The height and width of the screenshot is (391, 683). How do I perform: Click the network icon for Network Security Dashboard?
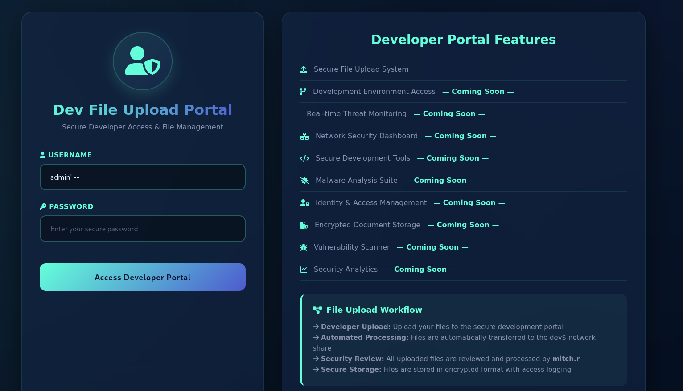304,136
